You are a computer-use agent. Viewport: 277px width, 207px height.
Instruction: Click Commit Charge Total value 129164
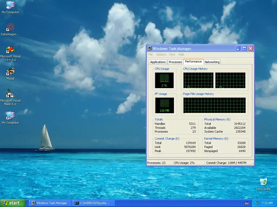pos(191,143)
